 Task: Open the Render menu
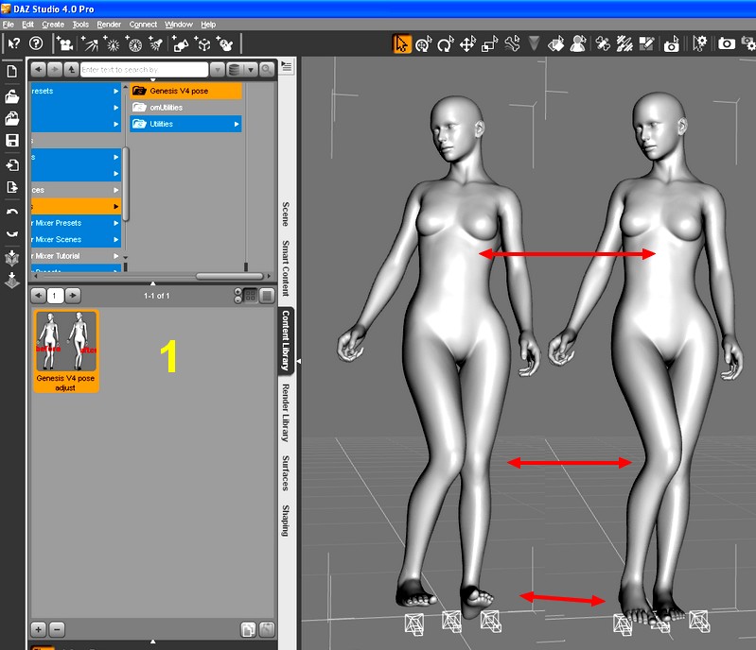(109, 25)
